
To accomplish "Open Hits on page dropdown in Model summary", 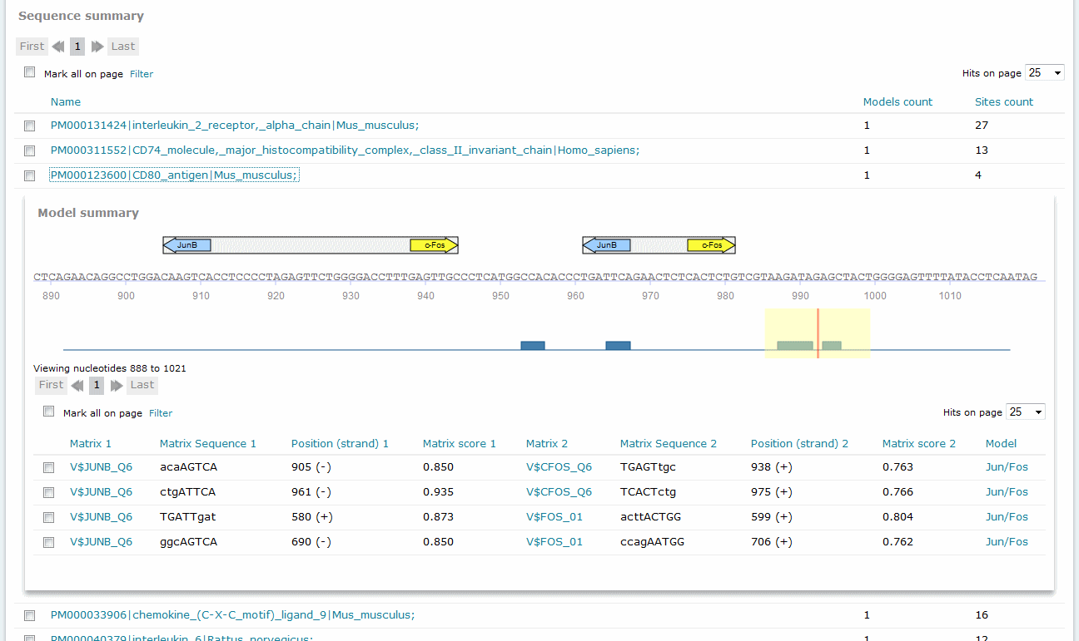I will pyautogui.click(x=1026, y=412).
